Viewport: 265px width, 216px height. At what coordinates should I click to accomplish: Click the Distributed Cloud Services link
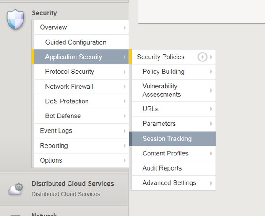pos(72,183)
